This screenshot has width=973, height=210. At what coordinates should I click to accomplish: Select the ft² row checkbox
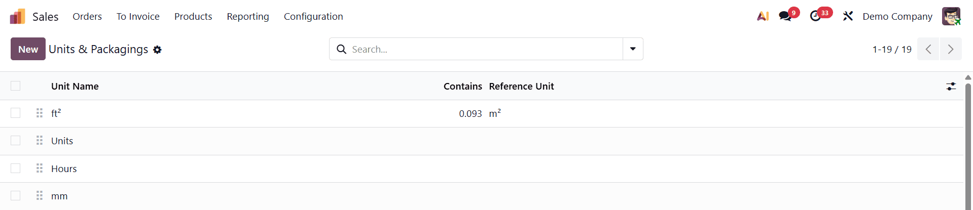(x=16, y=113)
